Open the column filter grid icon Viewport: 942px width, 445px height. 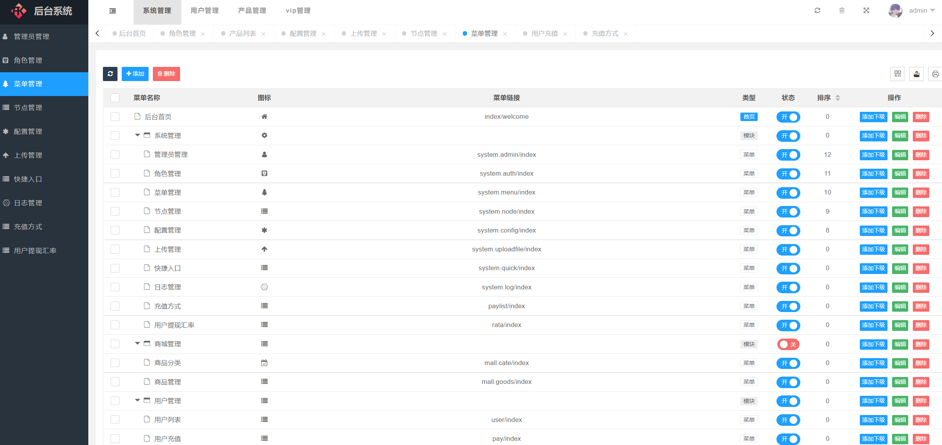(897, 74)
